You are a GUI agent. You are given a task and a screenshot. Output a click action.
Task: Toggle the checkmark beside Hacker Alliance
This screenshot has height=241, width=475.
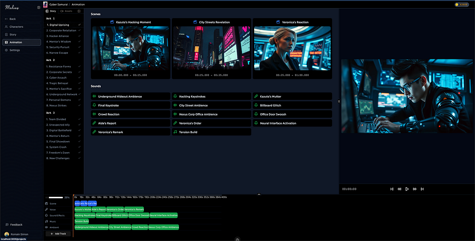[x=79, y=36]
